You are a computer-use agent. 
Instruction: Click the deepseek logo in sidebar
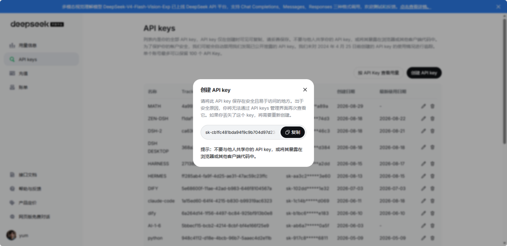pyautogui.click(x=37, y=24)
